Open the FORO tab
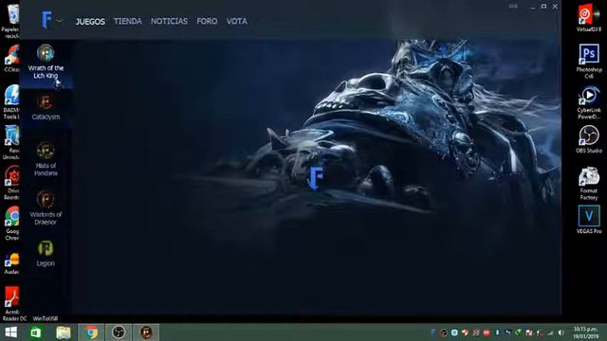This screenshot has width=607, height=341. (x=207, y=21)
